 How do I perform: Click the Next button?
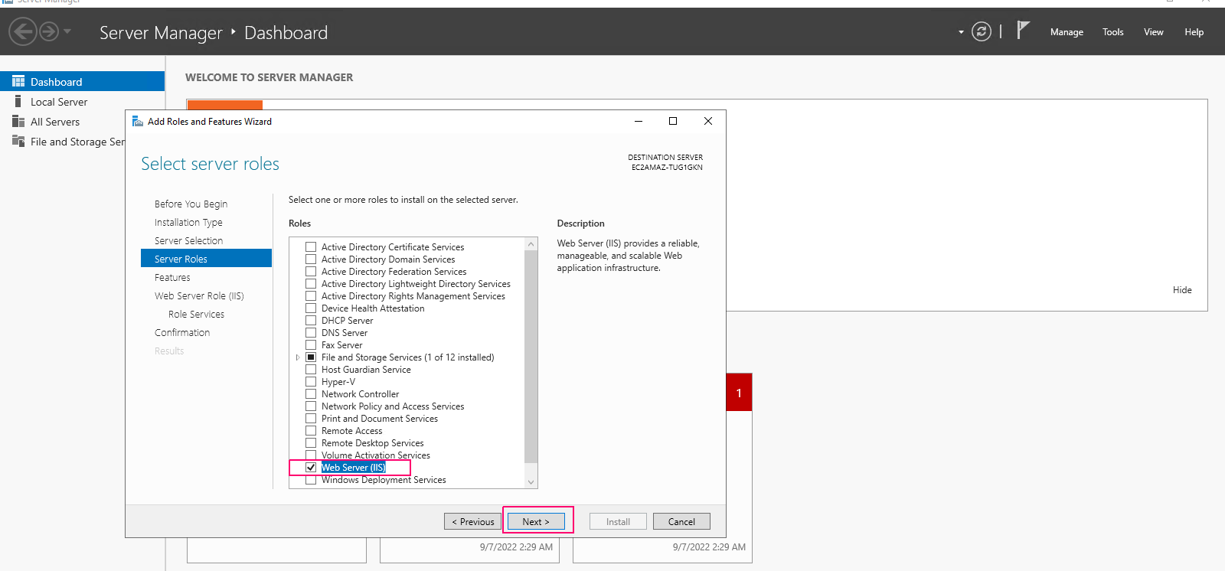[x=536, y=521]
